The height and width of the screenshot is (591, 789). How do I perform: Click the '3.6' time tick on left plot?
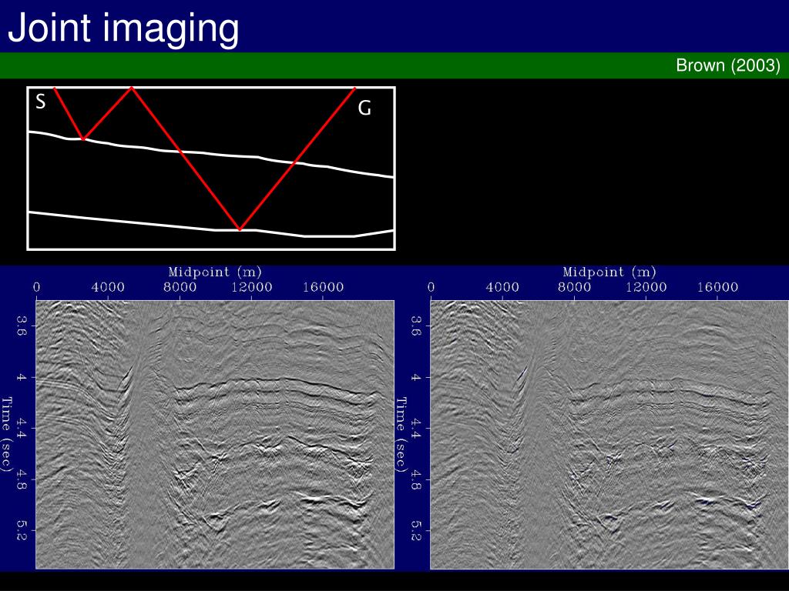pos(22,326)
